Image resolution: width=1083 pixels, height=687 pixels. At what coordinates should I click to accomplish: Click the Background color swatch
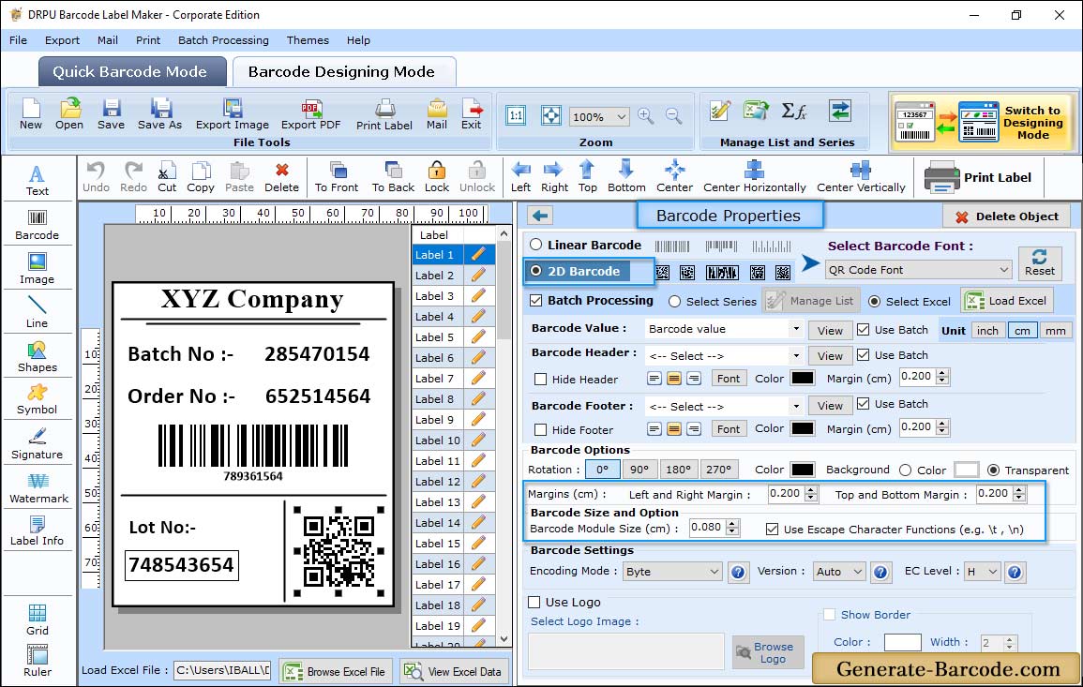pyautogui.click(x=966, y=470)
